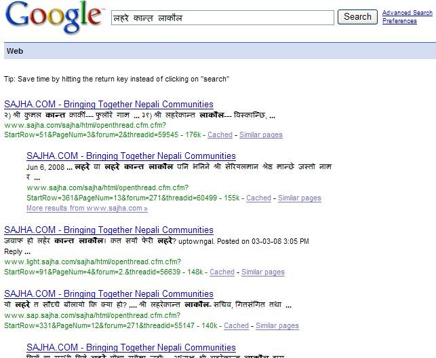436x358 pixels.
Task: Open SAJHA.COM result posted by uptowngal
Action: click(x=108, y=230)
